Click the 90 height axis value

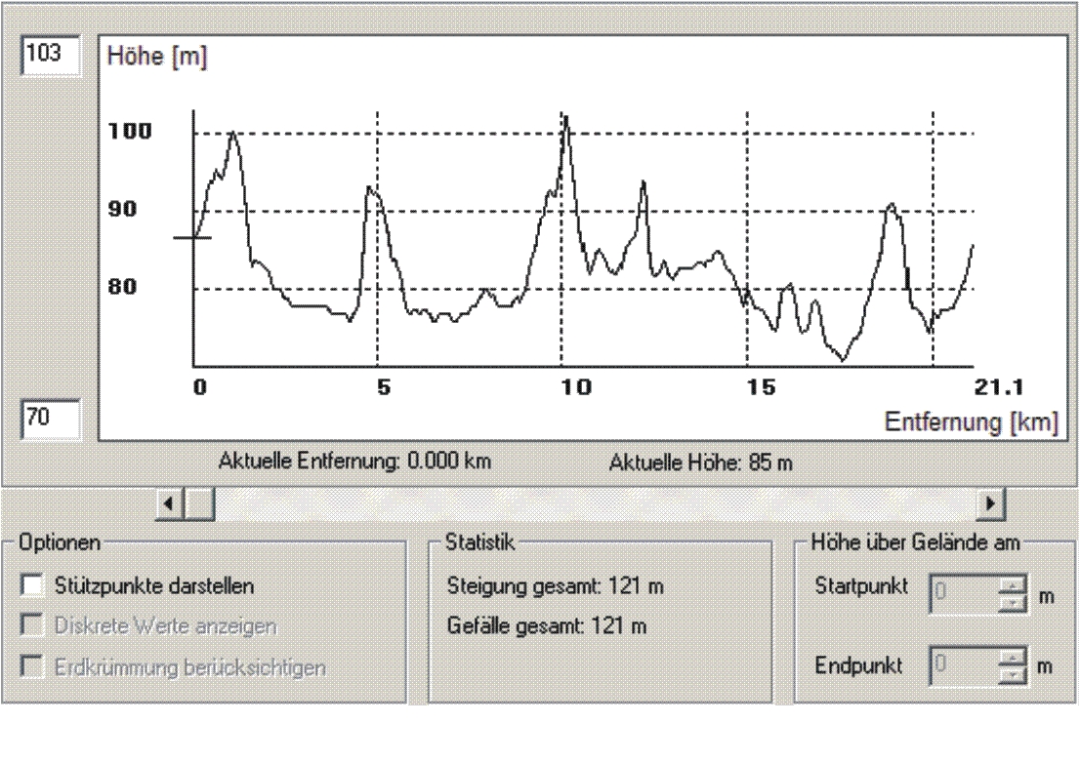tap(123, 209)
